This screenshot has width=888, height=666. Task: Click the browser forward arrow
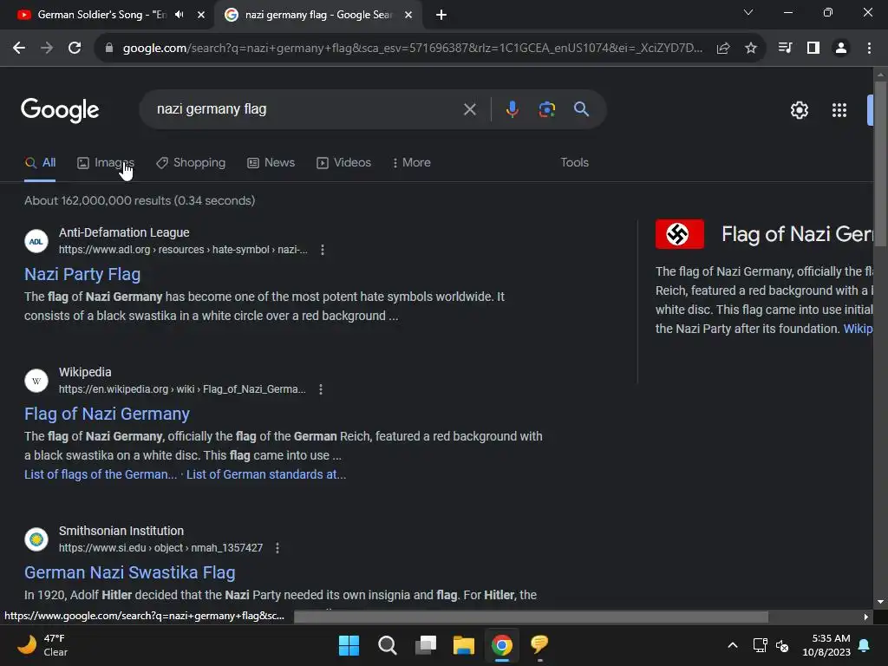pyautogui.click(x=47, y=49)
